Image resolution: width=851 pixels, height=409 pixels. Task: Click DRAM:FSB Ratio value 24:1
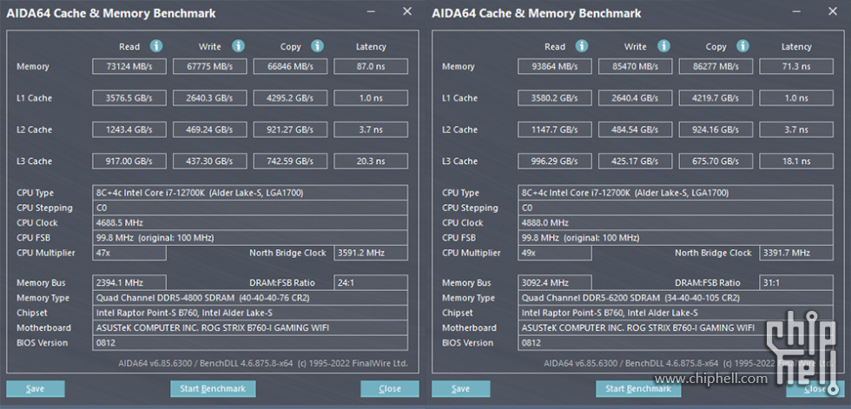pyautogui.click(x=371, y=282)
